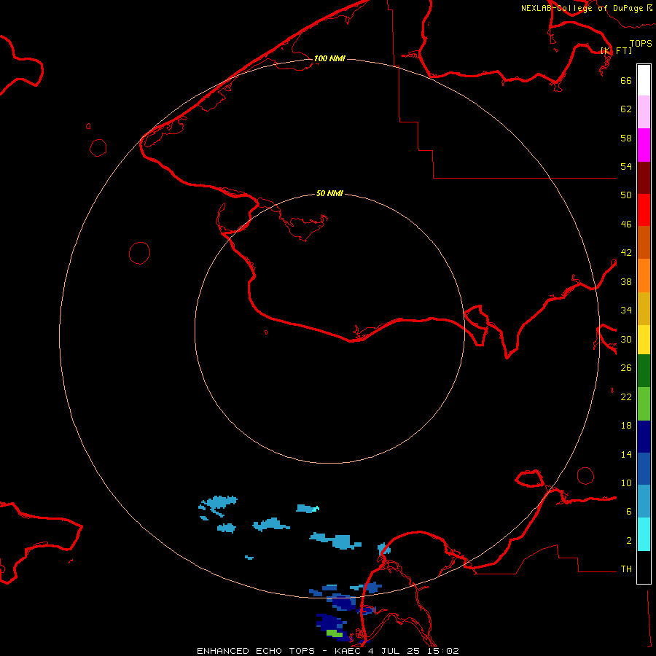Click the "18" legend value
This screenshot has height=656, width=656.
tap(626, 426)
